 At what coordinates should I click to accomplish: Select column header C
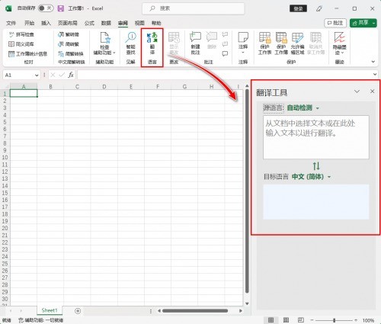point(77,87)
